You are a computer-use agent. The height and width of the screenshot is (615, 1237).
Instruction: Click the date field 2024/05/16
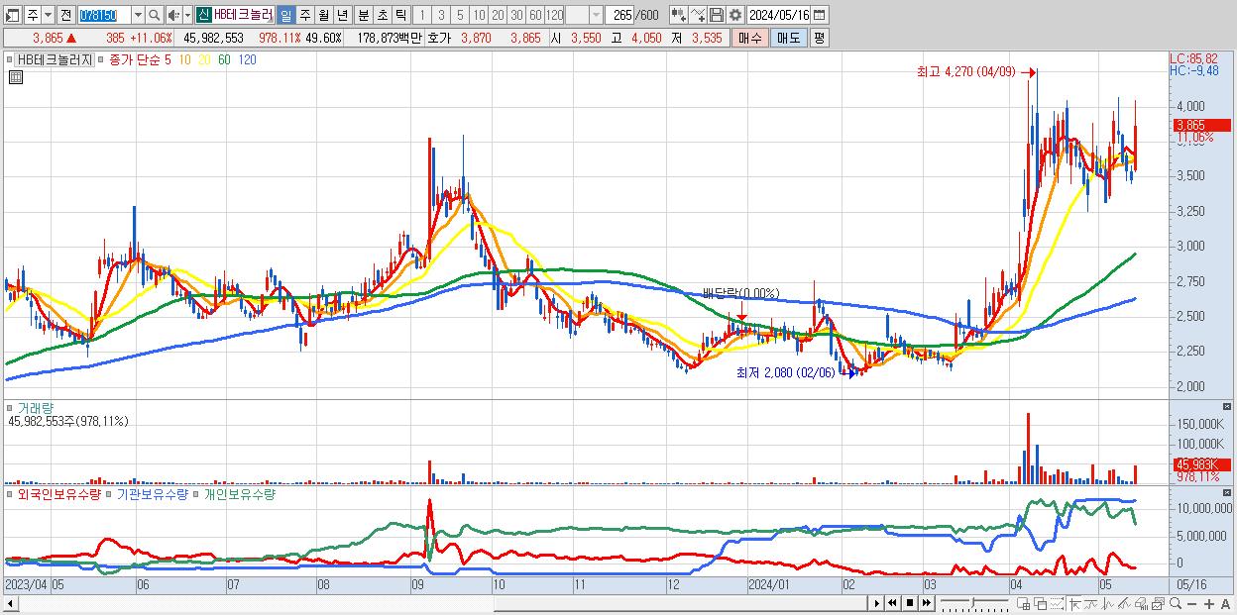(x=778, y=15)
